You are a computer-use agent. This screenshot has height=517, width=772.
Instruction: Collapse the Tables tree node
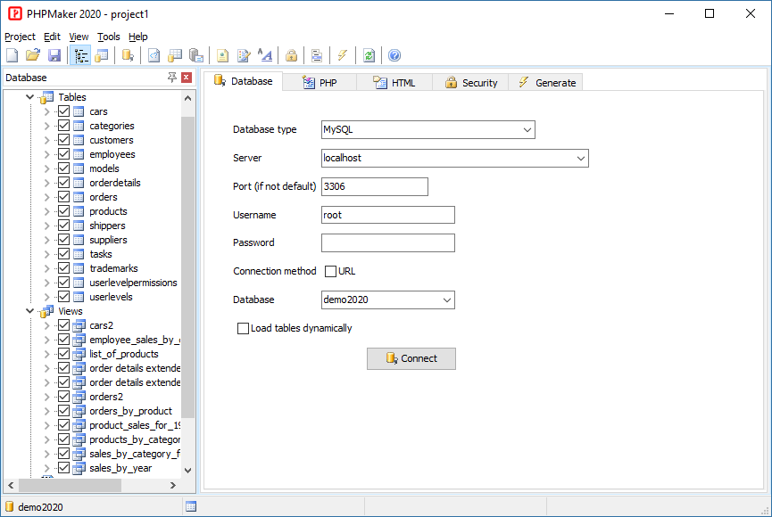(x=29, y=97)
